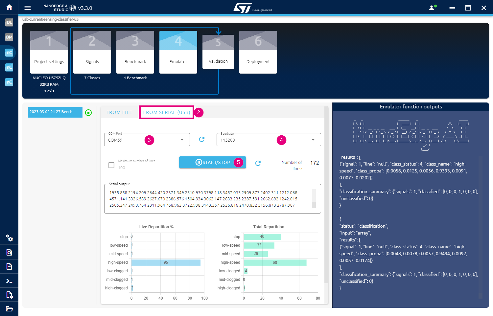Switch to the FROM SERIAL (USB) tab
Screen dimensions: 493x316
point(167,112)
